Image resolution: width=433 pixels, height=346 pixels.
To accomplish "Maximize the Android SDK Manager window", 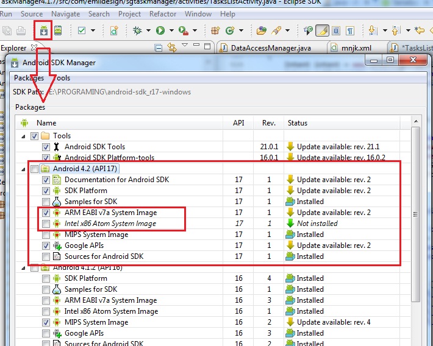I will (x=390, y=60).
